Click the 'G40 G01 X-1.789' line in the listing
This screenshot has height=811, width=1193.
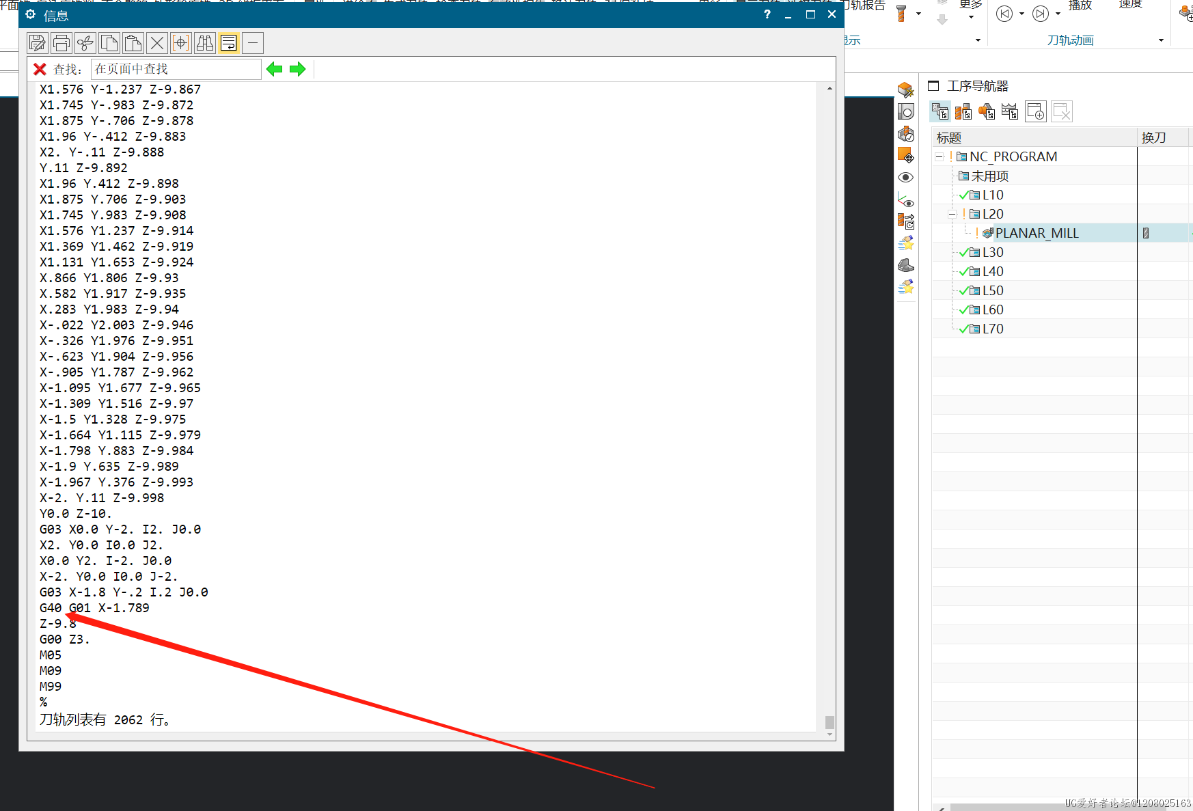pyautogui.click(x=94, y=608)
